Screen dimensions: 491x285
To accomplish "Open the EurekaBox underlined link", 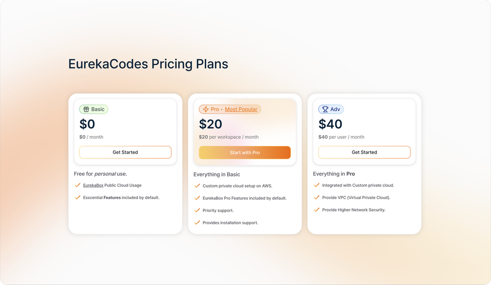I will (93, 185).
